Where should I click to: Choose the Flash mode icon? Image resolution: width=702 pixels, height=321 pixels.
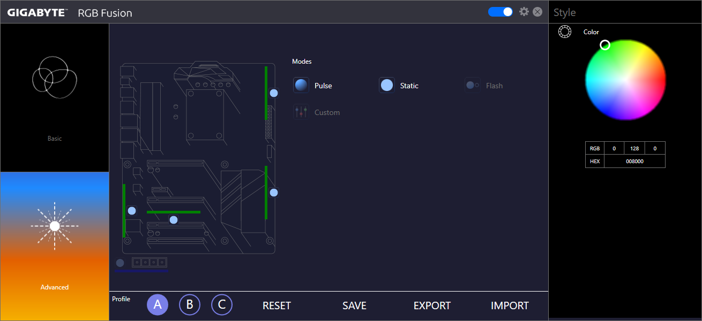[x=472, y=86]
